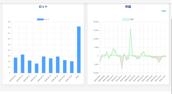This screenshot has height=94, width=172.
Task: Click the 0.9 y-axis label
Action: (x=9, y=22)
